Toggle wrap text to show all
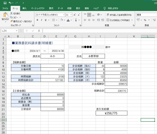Viewport: 157px width, 134px height. point(119,15)
